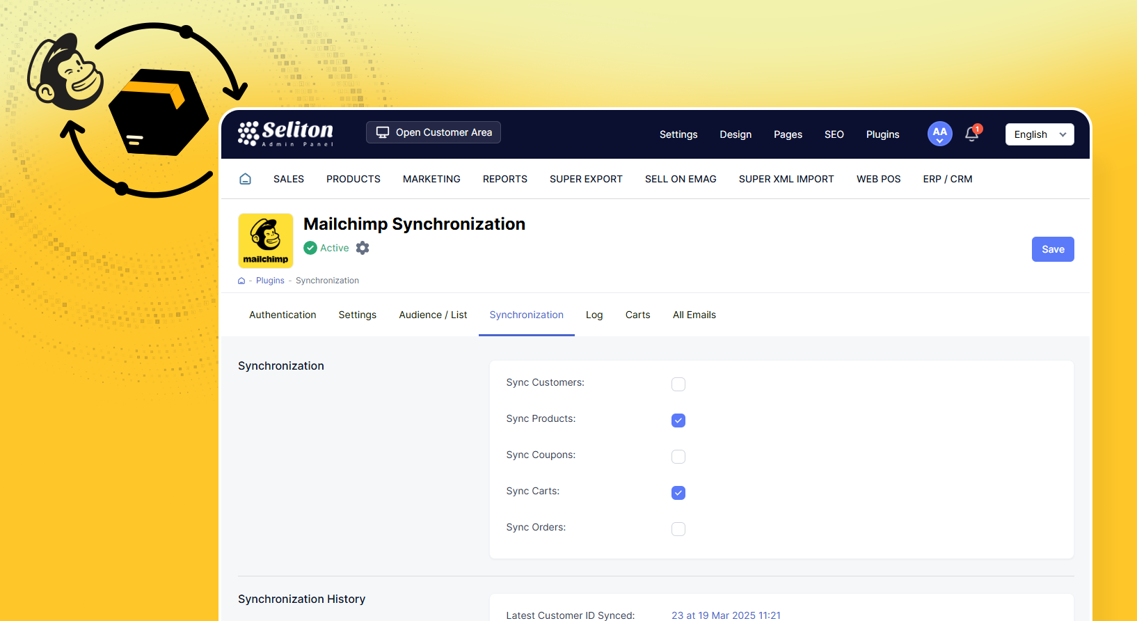Disable the Sync Carts checkbox
The height and width of the screenshot is (621, 1137).
click(678, 493)
